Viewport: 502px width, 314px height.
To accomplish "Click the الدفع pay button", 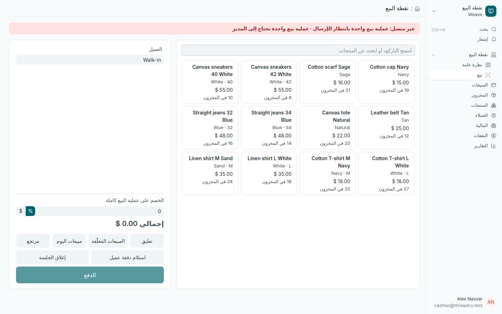I will (x=90, y=275).
